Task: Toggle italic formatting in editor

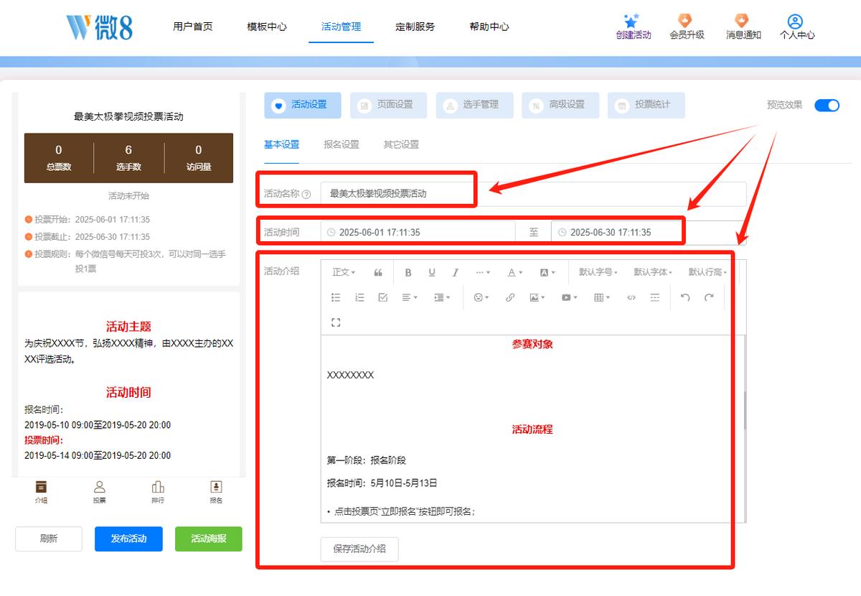Action: coord(455,273)
